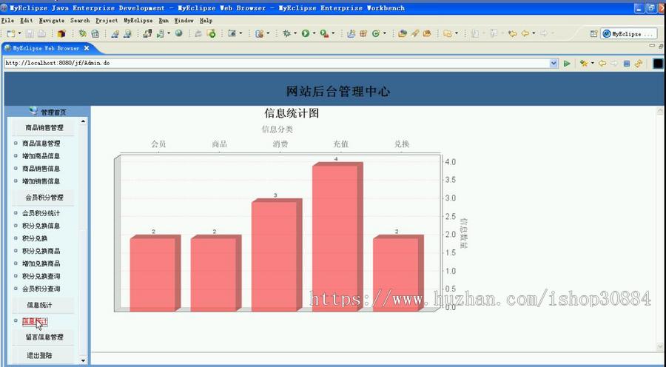The image size is (666, 367).
Task: Open the External Tools dropdown arrow
Action: (x=333, y=33)
